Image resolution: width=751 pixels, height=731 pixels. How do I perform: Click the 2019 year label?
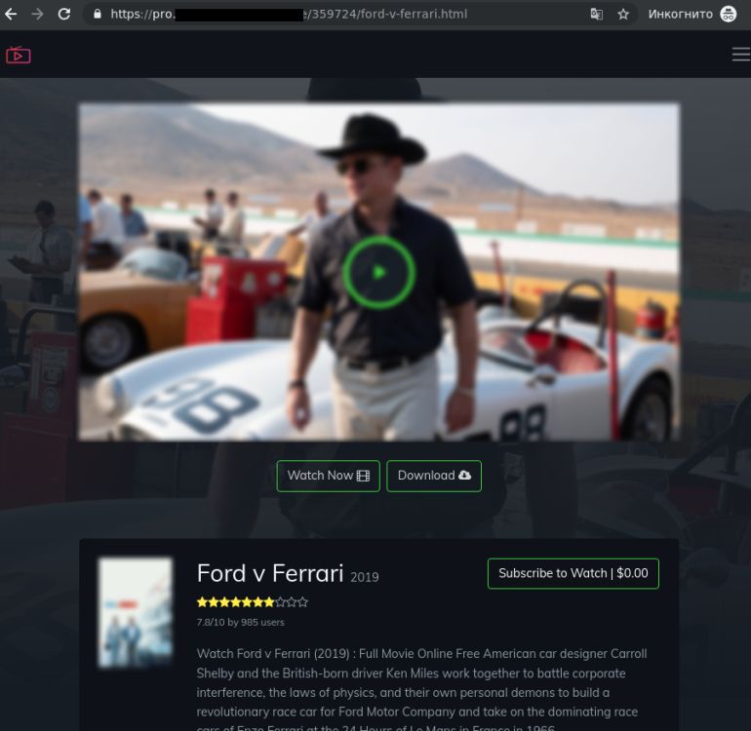point(365,577)
